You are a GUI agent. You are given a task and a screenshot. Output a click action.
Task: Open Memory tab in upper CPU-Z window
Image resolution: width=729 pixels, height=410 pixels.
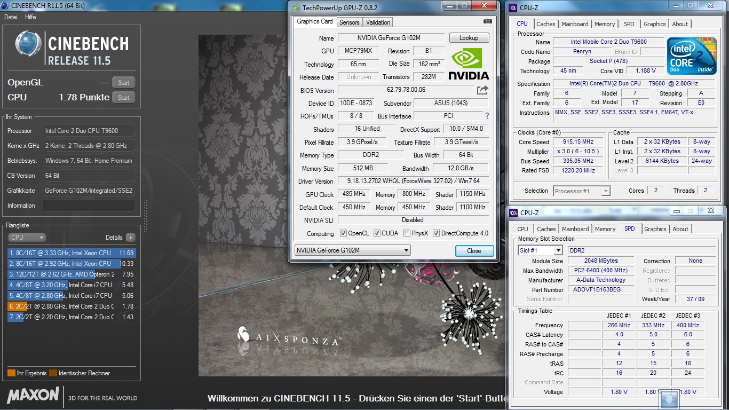(605, 24)
